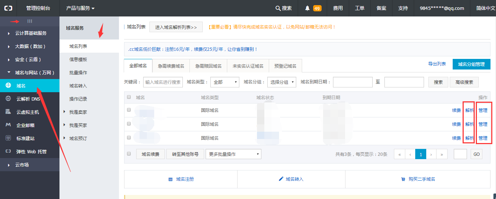Expand 大数据（数加） section

[x=30, y=46]
